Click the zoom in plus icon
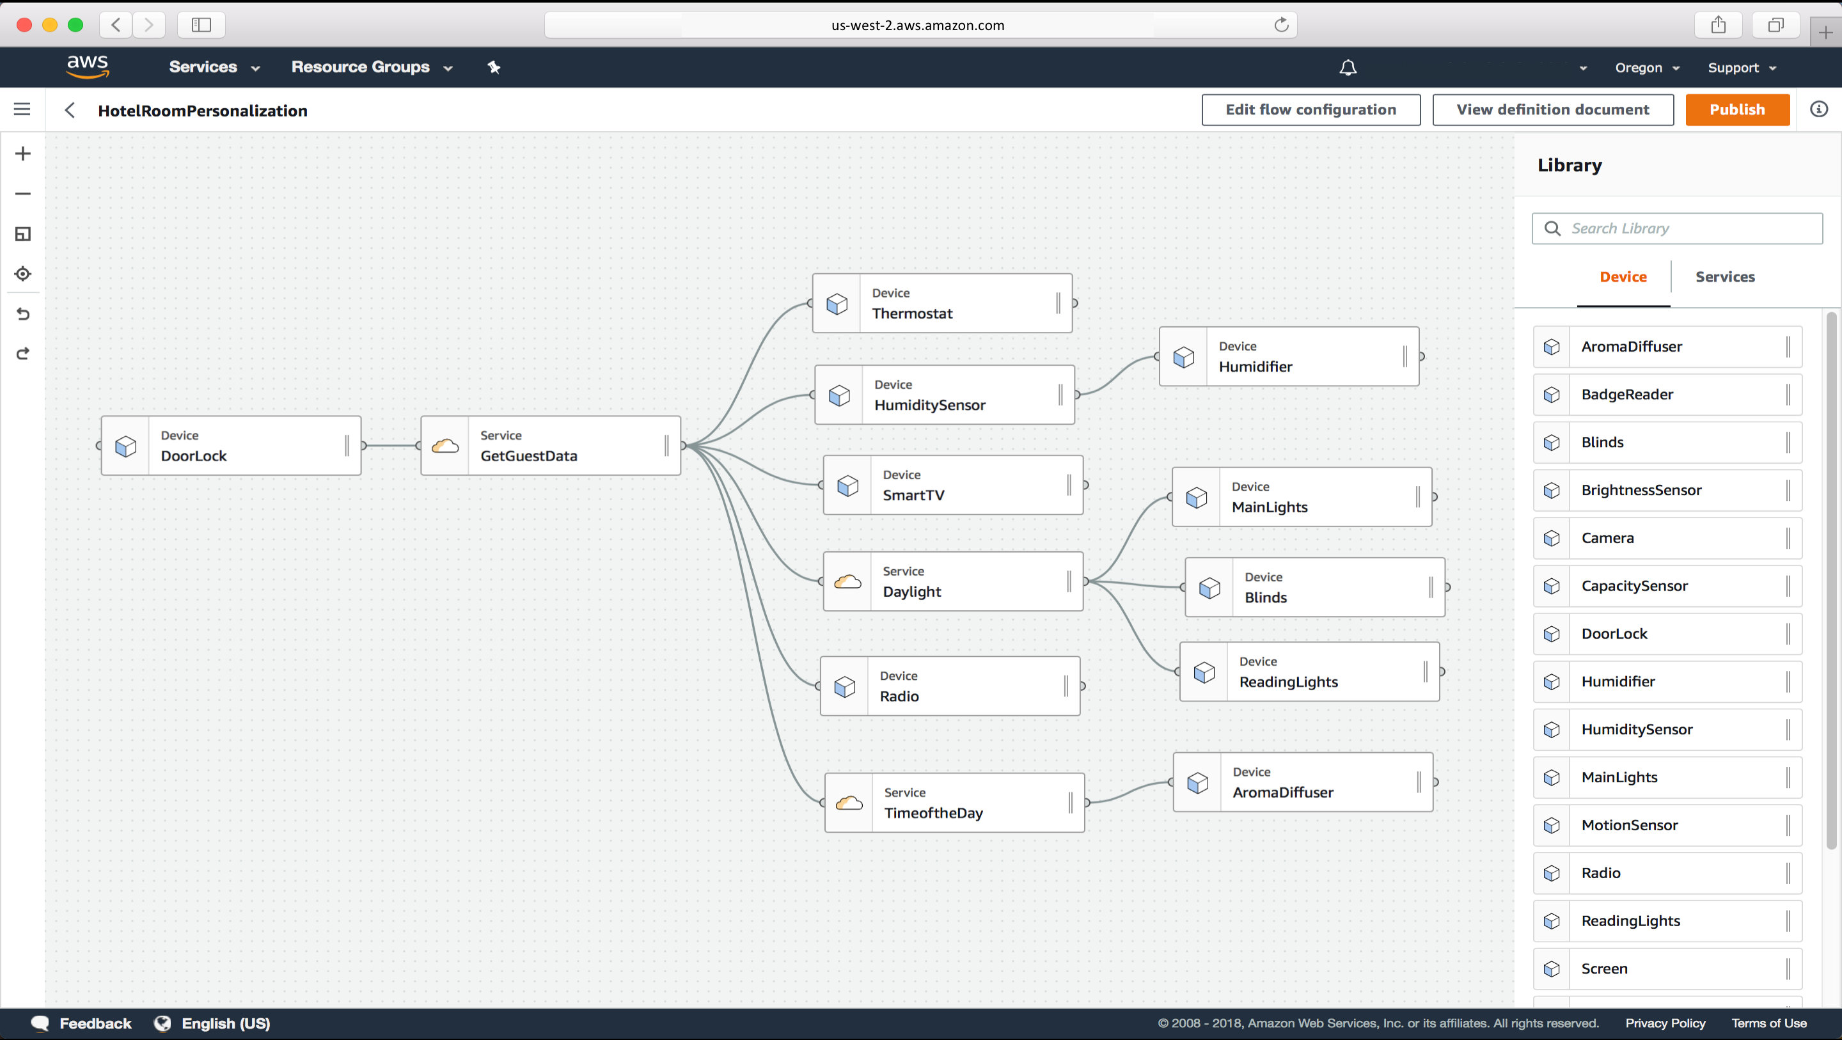1842x1040 pixels. (23, 154)
